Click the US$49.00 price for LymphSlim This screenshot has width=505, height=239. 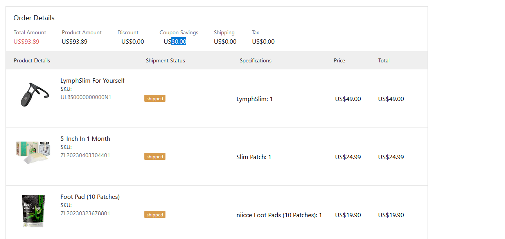pos(348,99)
